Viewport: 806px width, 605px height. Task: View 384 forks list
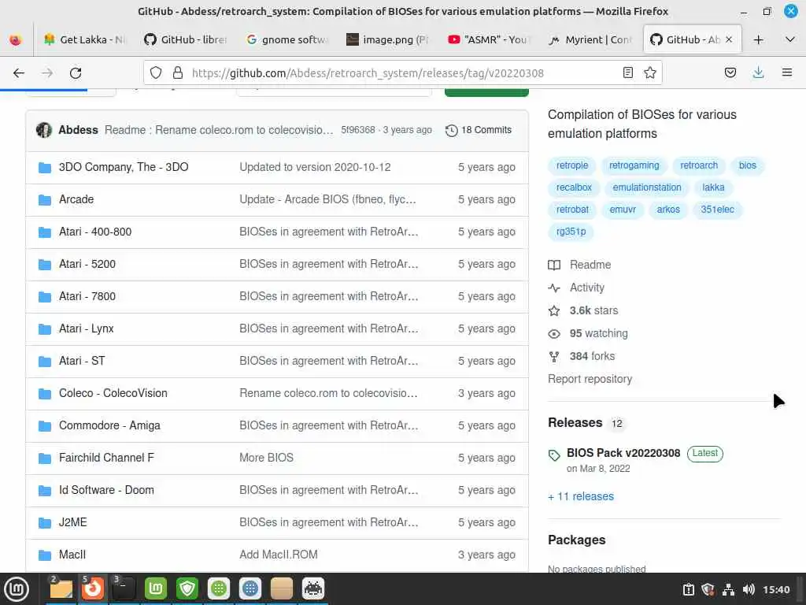pos(582,357)
